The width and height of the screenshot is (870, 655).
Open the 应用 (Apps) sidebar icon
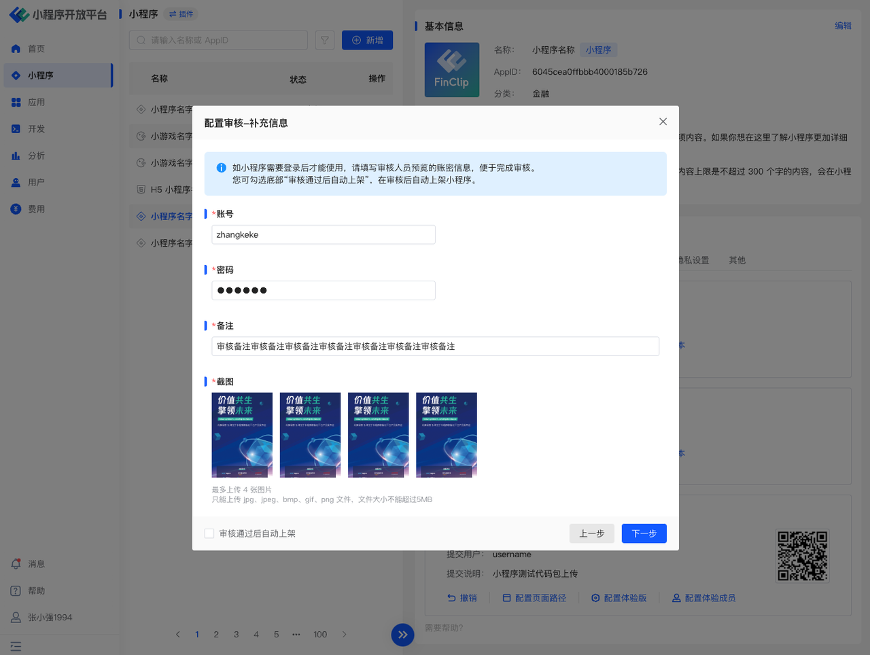pyautogui.click(x=16, y=103)
